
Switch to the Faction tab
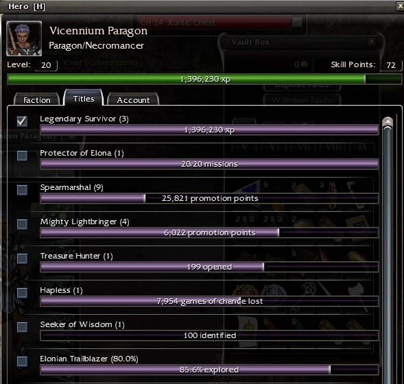tap(36, 99)
